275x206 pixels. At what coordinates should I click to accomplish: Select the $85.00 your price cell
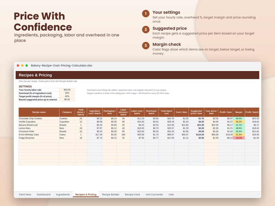click(211, 134)
